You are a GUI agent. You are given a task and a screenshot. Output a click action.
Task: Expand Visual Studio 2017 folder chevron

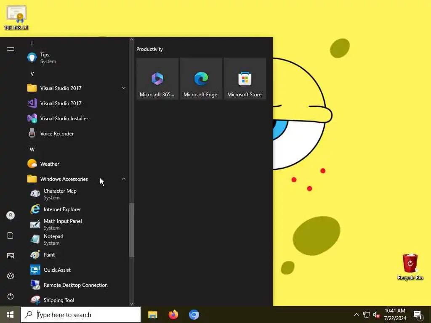pos(124,88)
